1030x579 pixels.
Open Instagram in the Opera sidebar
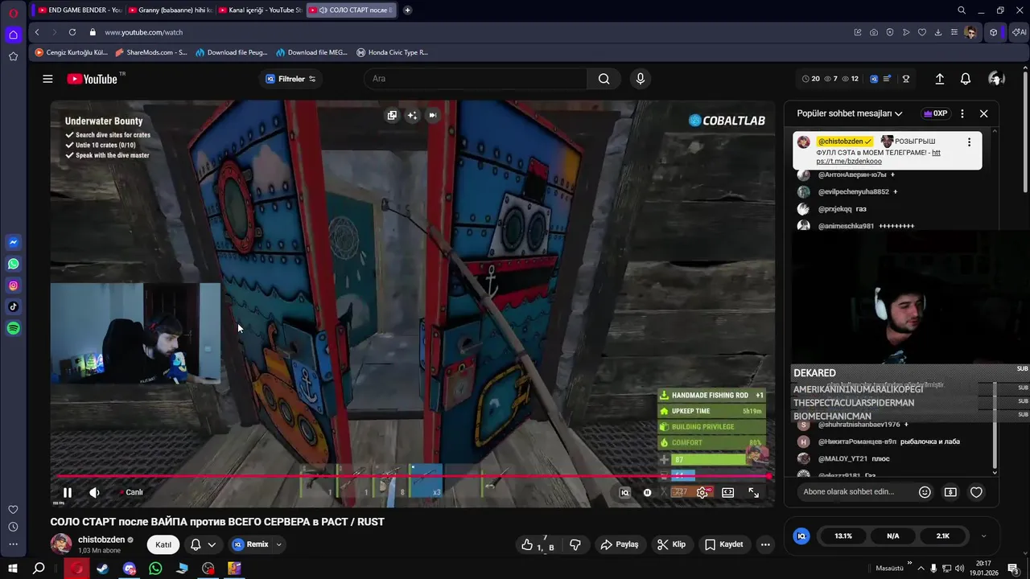click(13, 285)
